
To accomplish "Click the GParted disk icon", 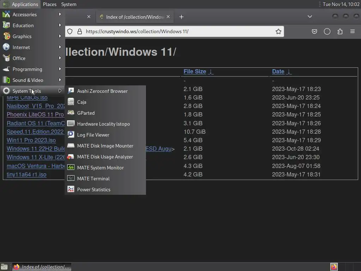I will (x=71, y=113).
